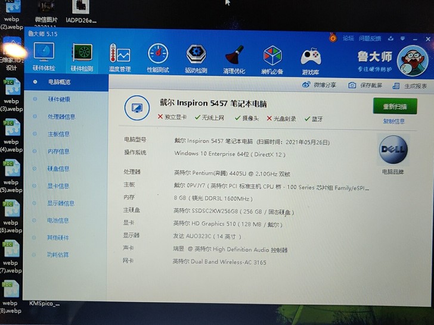The height and width of the screenshot is (325, 434).
Task: Click the High Definition Audio text
Action: [x=230, y=249]
